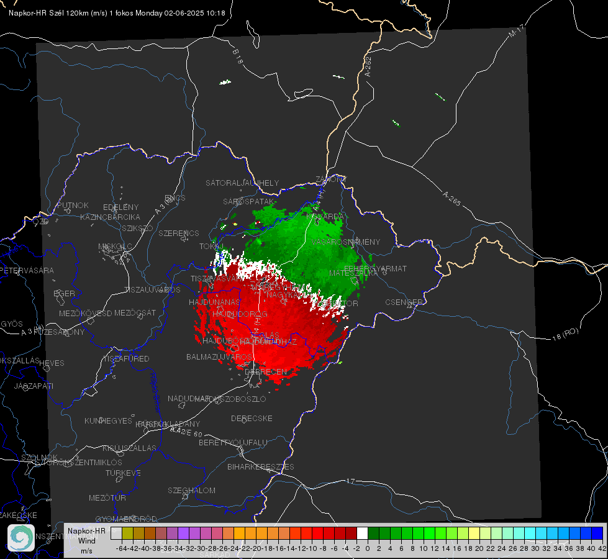Click the MEZŐTÚR city label
608x559 pixels.
(x=107, y=498)
